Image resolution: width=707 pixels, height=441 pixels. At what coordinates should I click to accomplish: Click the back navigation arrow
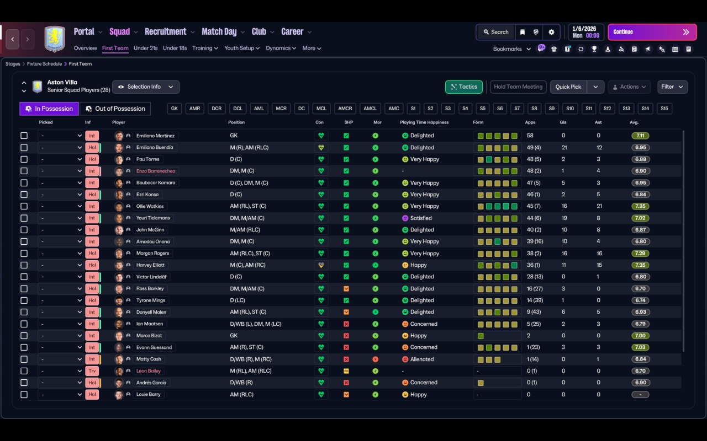click(13, 40)
